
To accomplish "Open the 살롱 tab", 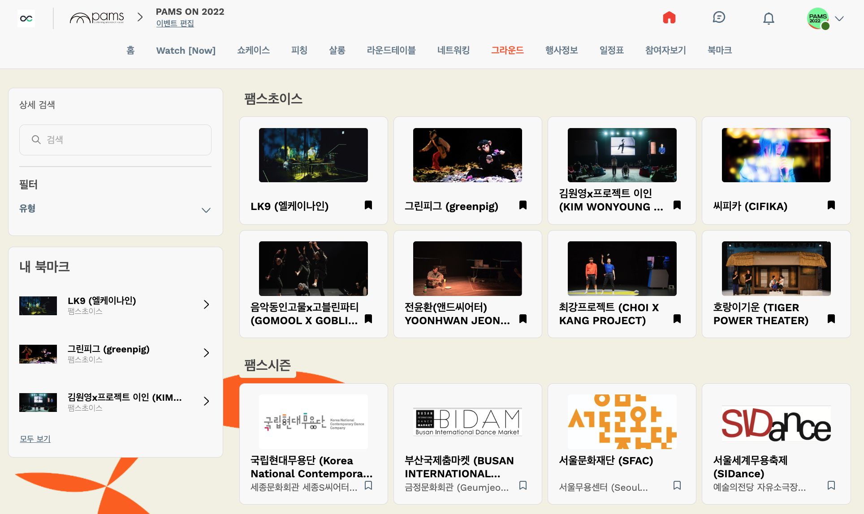I will [337, 50].
